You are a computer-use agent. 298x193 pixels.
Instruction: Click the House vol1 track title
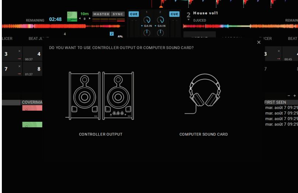tap(206, 13)
